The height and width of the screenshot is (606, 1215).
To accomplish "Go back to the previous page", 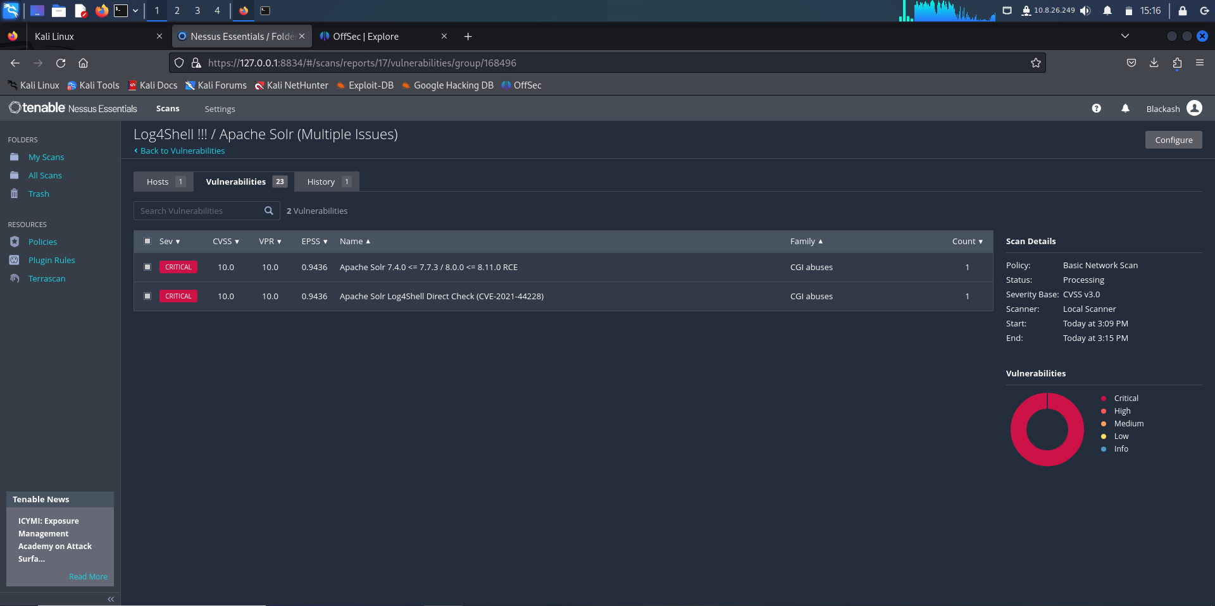I will [x=15, y=63].
